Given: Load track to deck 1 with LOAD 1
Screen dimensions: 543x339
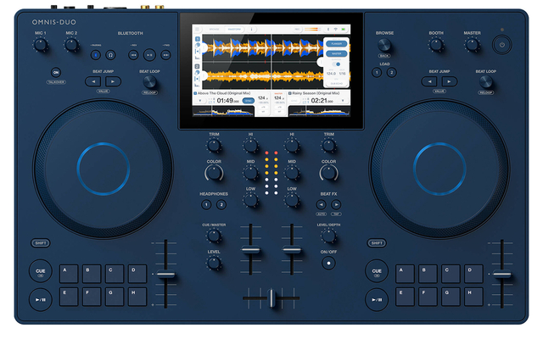Looking at the screenshot, I should pyautogui.click(x=377, y=72).
